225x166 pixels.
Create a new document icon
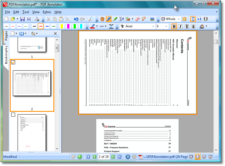click(7, 19)
